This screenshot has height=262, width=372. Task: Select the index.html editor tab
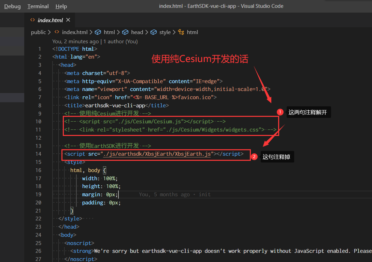50,20
